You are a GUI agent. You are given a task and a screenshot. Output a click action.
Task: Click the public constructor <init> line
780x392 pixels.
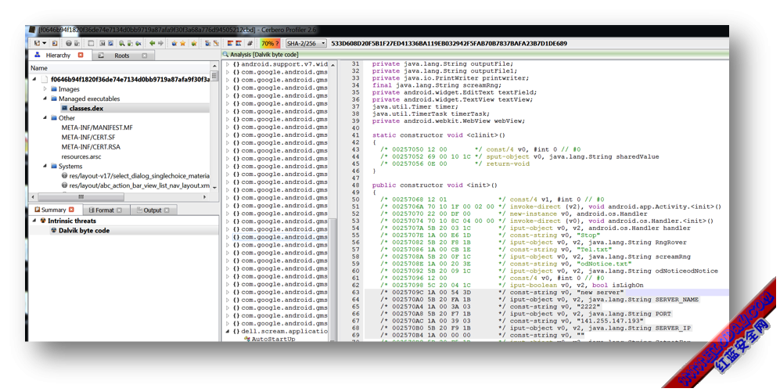pyautogui.click(x=435, y=185)
